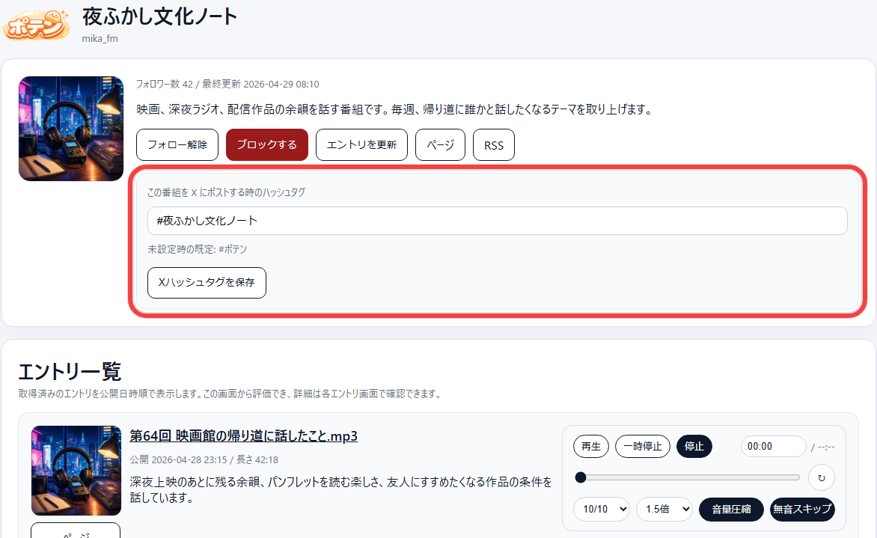
Task: Click the / --:-- total duration text
Action: (822, 447)
